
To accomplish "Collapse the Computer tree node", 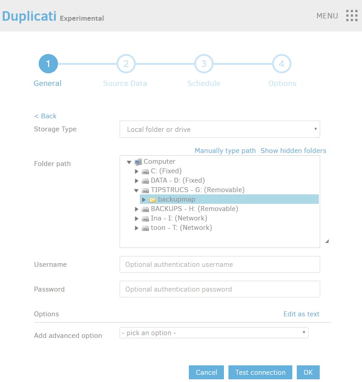I will (129, 162).
